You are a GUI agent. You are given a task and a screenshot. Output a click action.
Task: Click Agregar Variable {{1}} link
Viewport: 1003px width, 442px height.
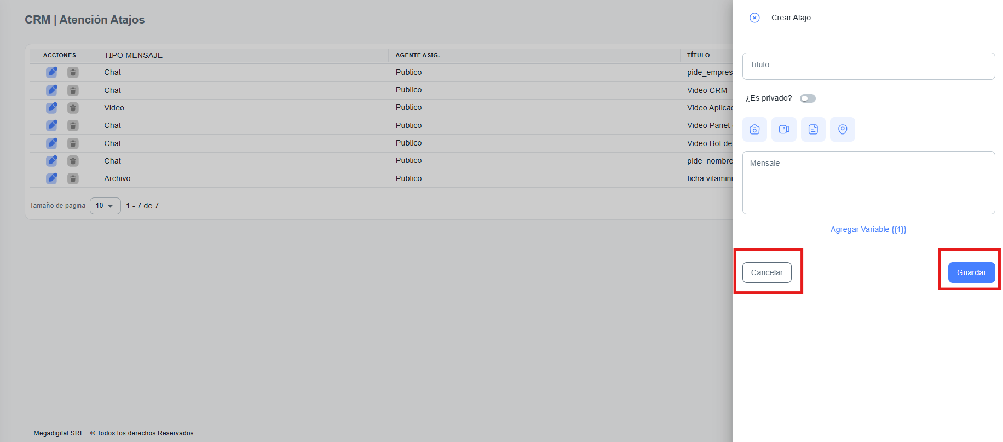[868, 229]
